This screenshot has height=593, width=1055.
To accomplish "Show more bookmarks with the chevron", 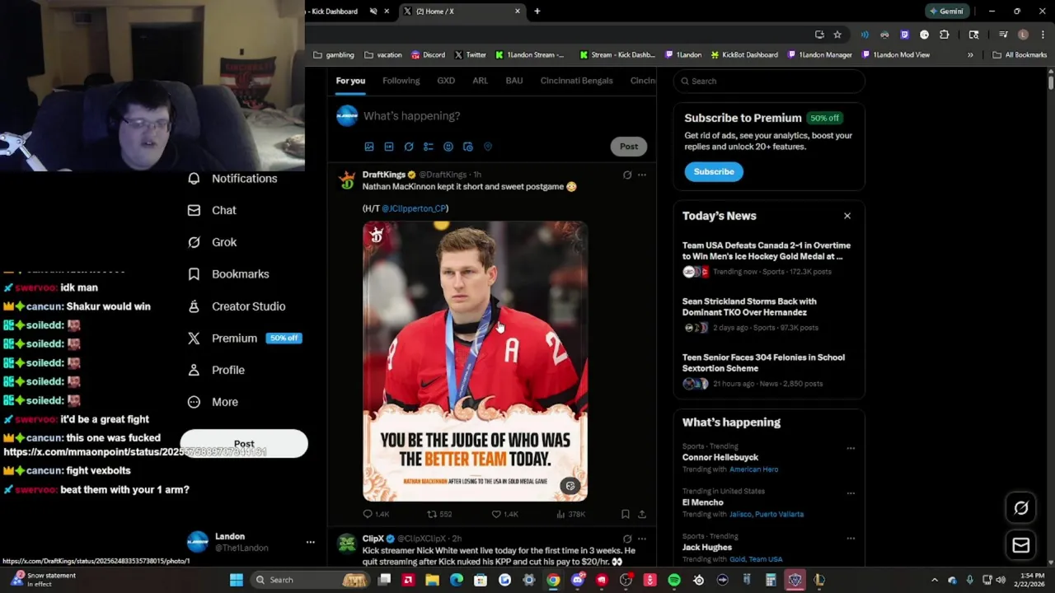I will pos(970,55).
